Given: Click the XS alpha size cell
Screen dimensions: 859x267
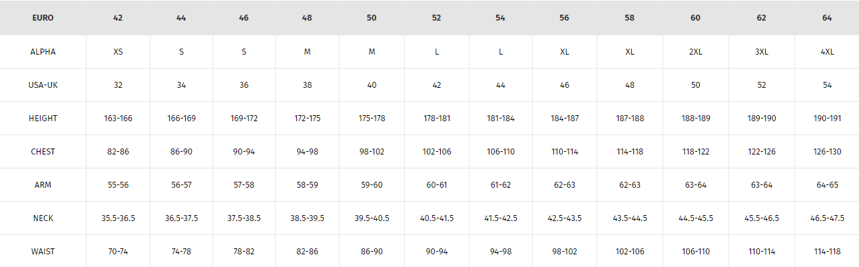Looking at the screenshot, I should pyautogui.click(x=118, y=52).
